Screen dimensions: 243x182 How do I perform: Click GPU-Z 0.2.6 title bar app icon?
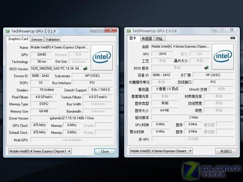[129, 31]
